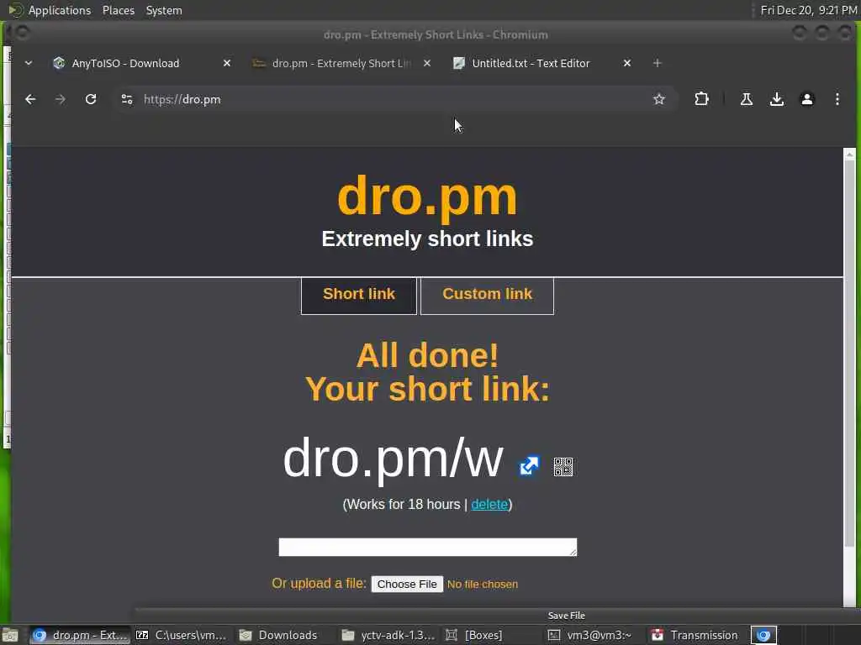Close the AnyToISO - Download tab
861x645 pixels.
click(227, 63)
